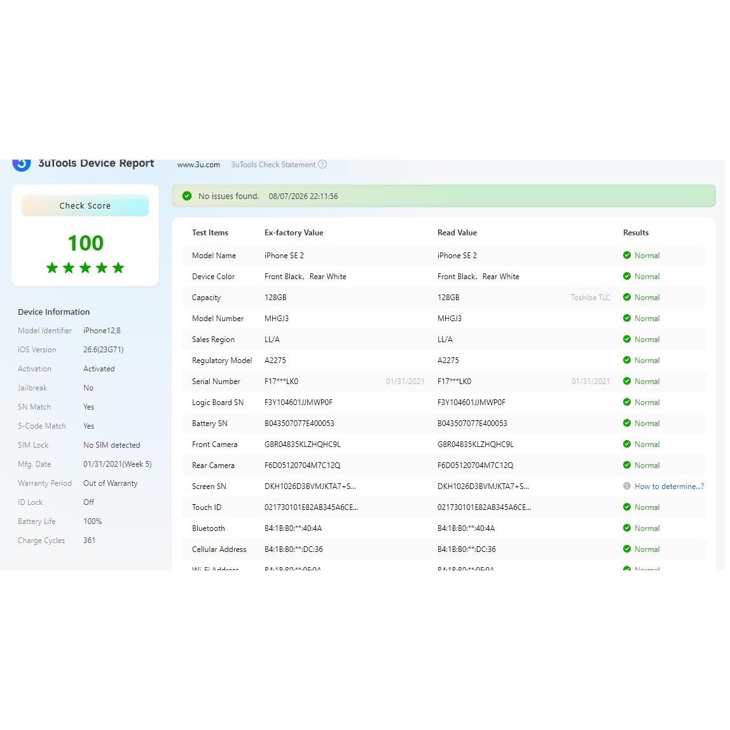Image resolution: width=730 pixels, height=730 pixels.
Task: Click the Toshiba TLC label in Capacity row
Action: 590,297
